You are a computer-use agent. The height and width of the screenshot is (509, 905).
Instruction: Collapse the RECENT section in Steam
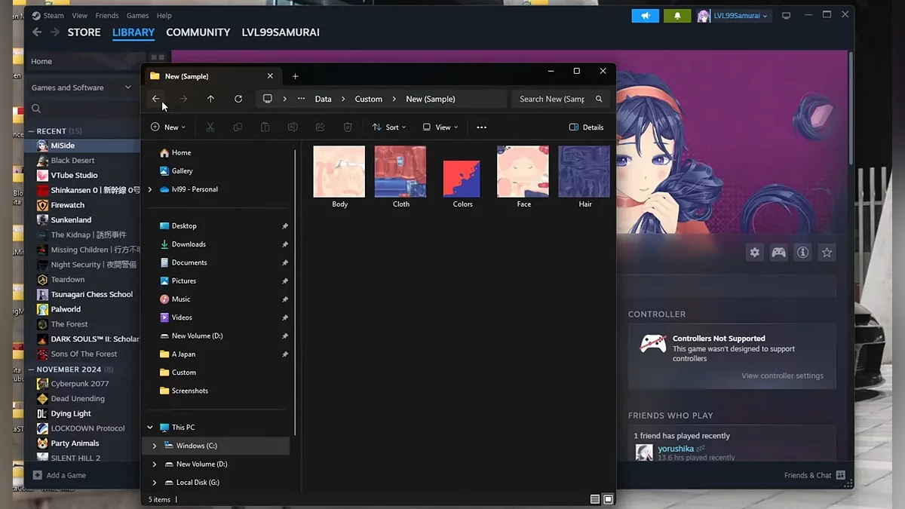tap(31, 131)
